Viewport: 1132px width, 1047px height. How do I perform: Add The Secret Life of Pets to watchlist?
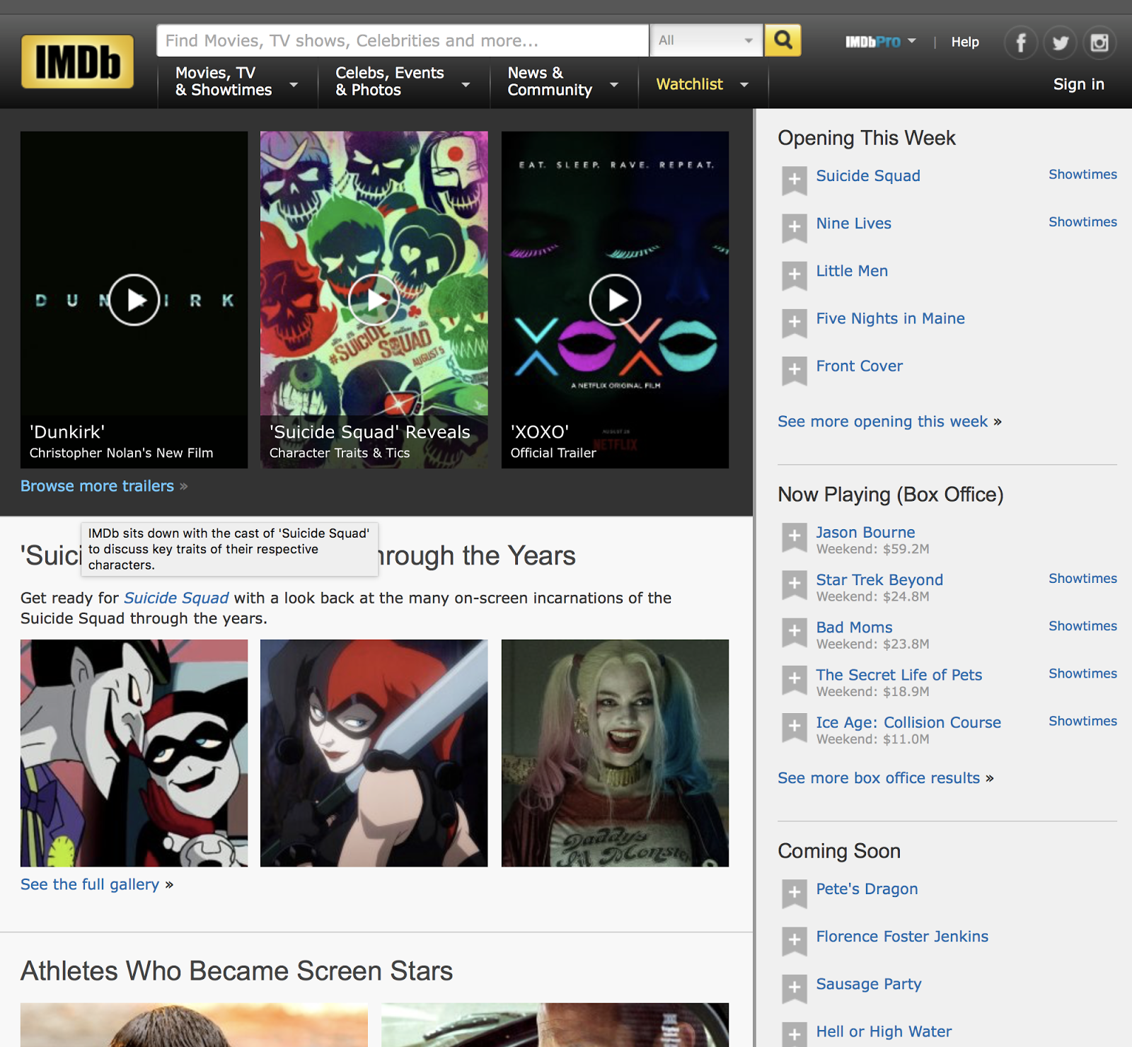[795, 679]
